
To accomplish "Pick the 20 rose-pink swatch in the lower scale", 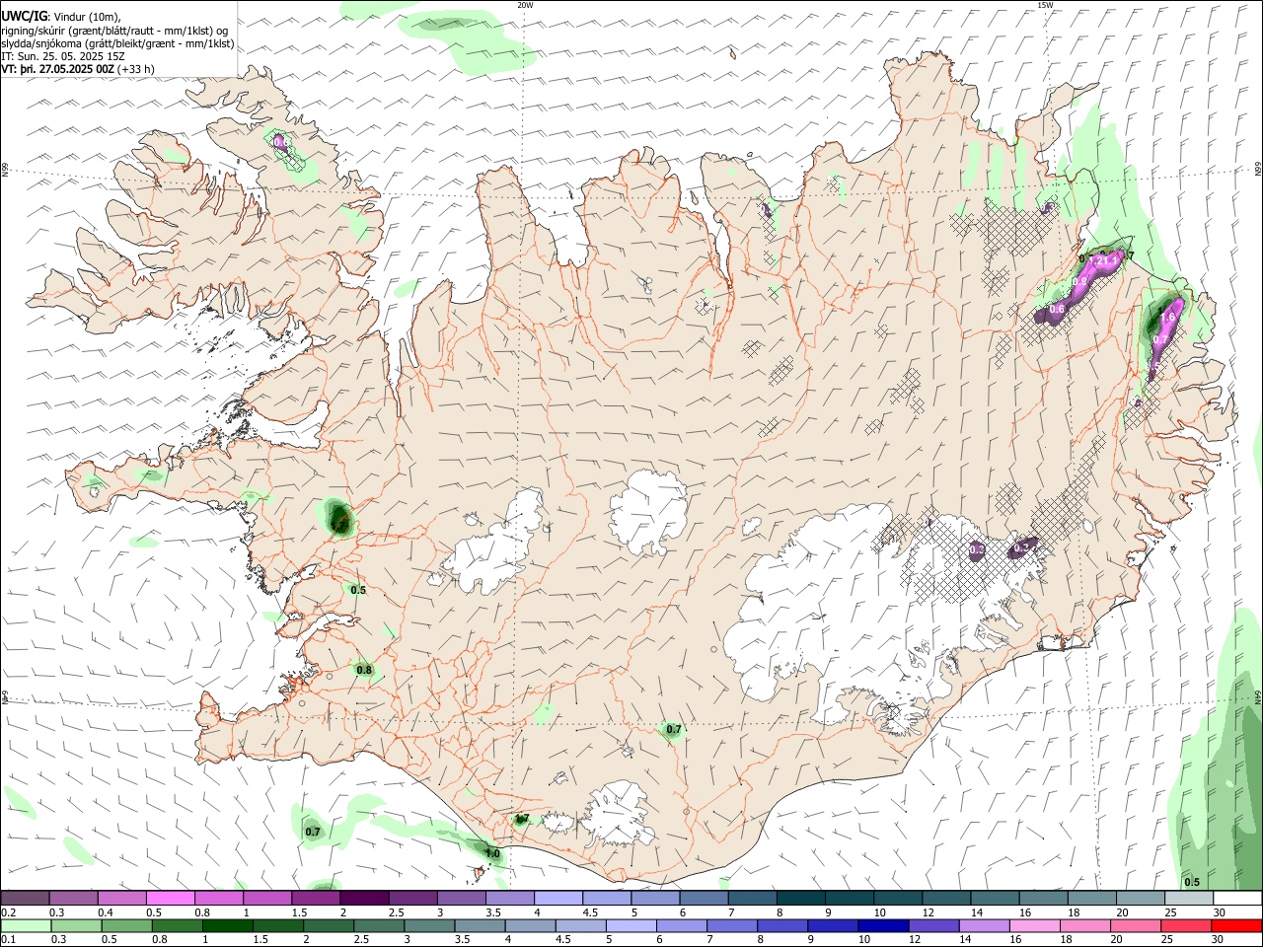I will (1137, 925).
